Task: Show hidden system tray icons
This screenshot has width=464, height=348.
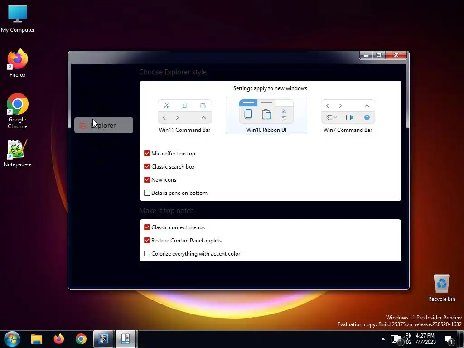Action: tap(383, 339)
